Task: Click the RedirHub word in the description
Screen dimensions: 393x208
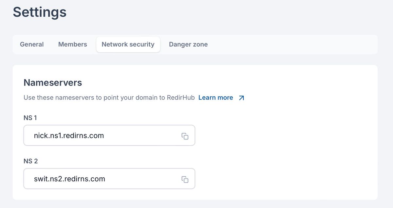Action: [180, 98]
